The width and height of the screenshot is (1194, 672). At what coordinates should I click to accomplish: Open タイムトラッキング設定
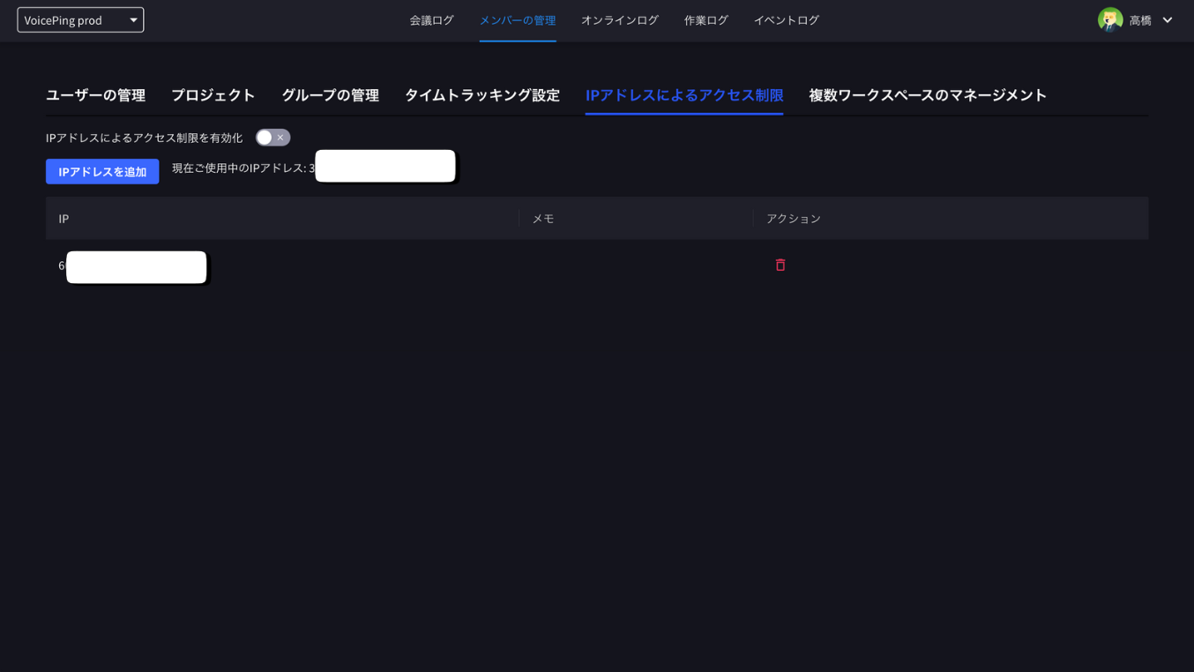click(x=481, y=95)
